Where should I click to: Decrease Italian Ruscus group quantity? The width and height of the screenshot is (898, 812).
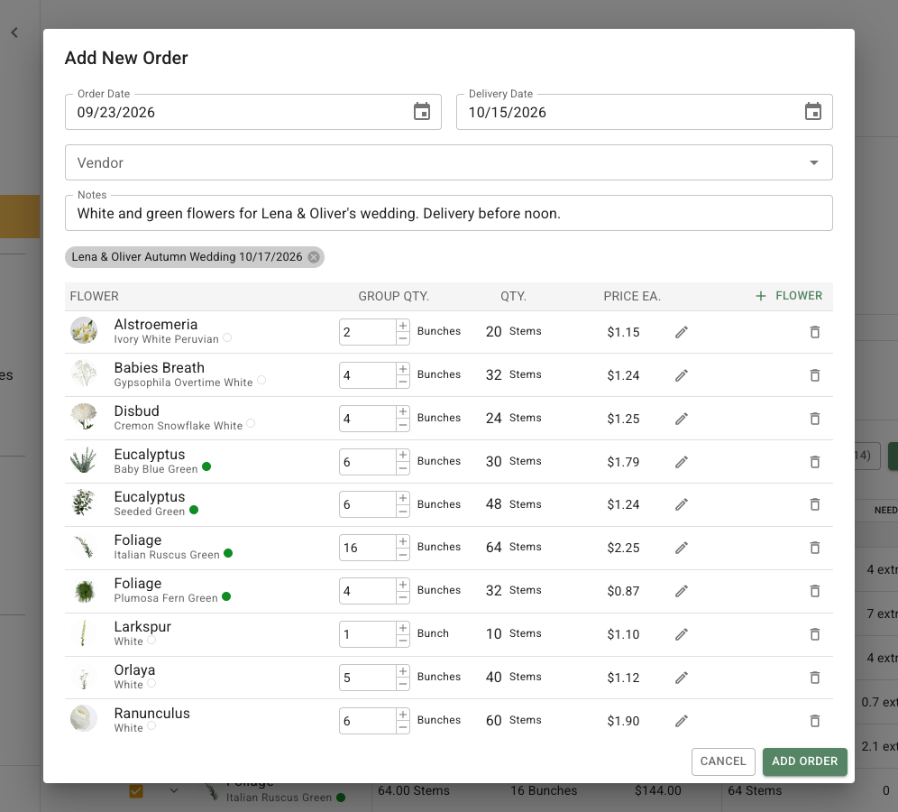pos(403,554)
